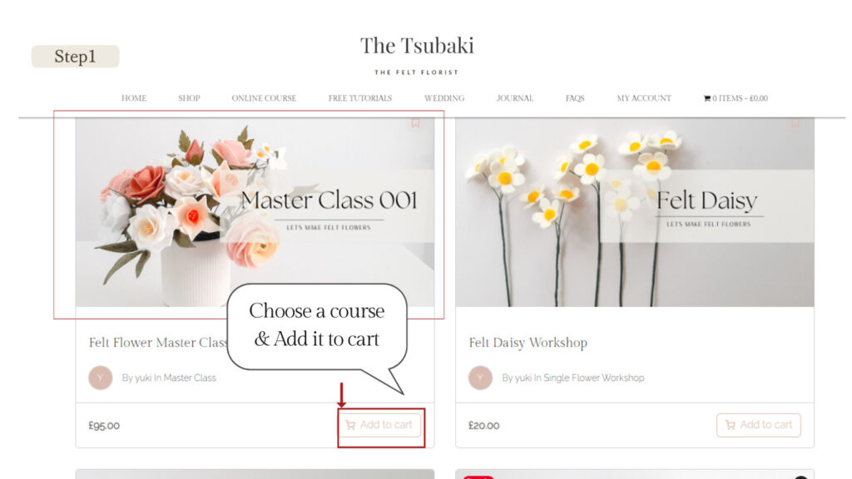The height and width of the screenshot is (479, 852).
Task: Go to MY ACCOUNT
Action: tap(644, 98)
